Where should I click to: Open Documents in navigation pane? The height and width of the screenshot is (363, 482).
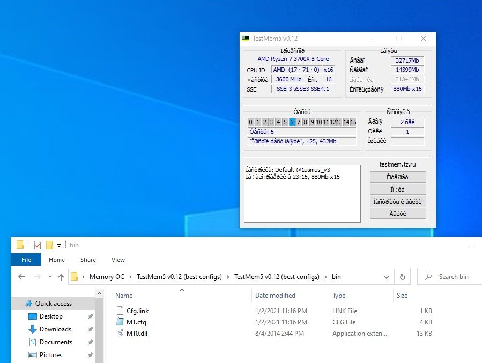[56, 342]
